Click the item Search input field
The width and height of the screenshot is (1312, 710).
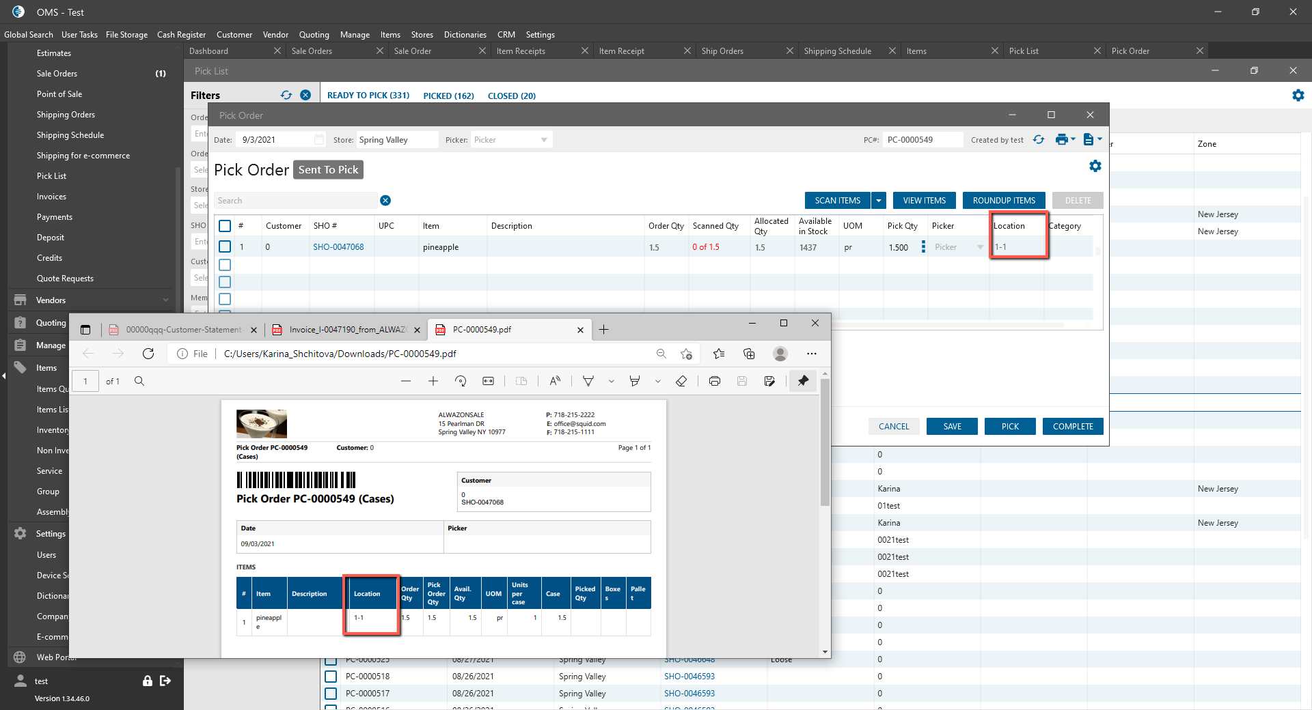pyautogui.click(x=295, y=201)
